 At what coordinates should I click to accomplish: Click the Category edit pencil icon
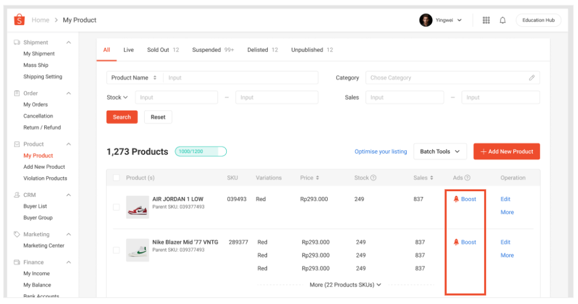tap(531, 78)
